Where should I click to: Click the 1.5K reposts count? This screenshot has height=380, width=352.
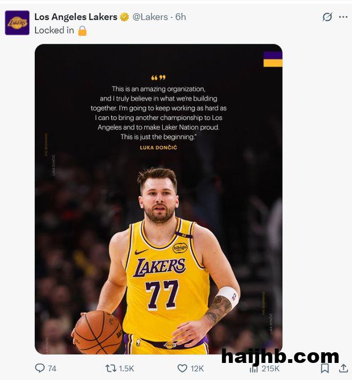tap(126, 369)
